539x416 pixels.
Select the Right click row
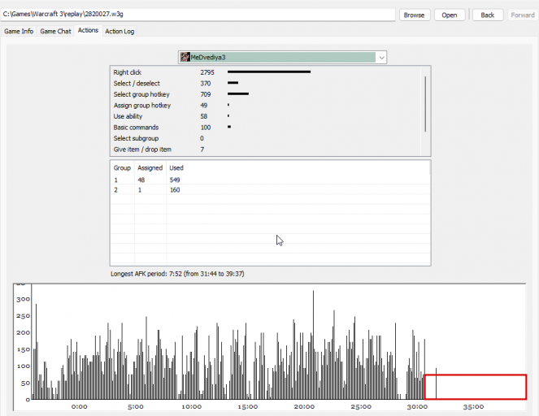[x=267, y=72]
